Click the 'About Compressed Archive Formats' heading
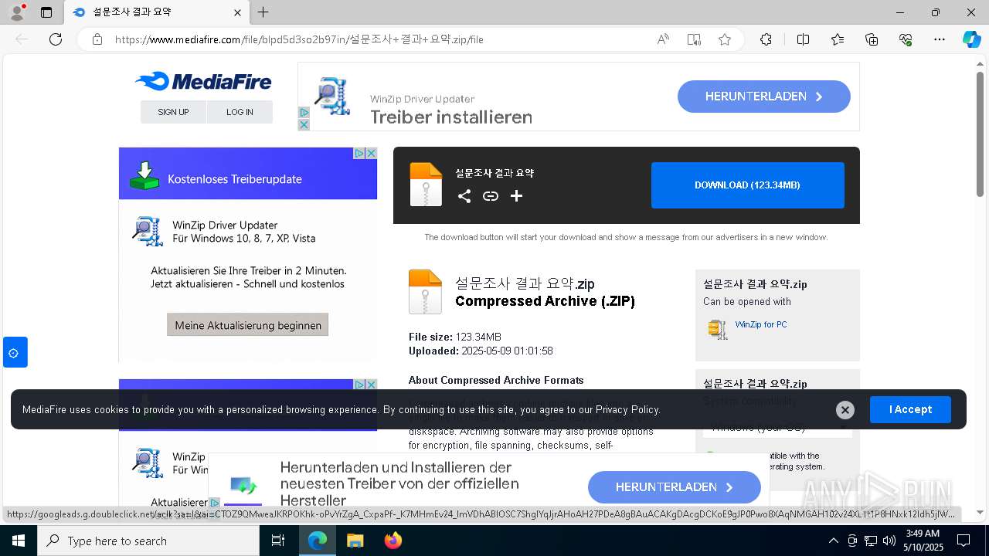 tap(496, 380)
